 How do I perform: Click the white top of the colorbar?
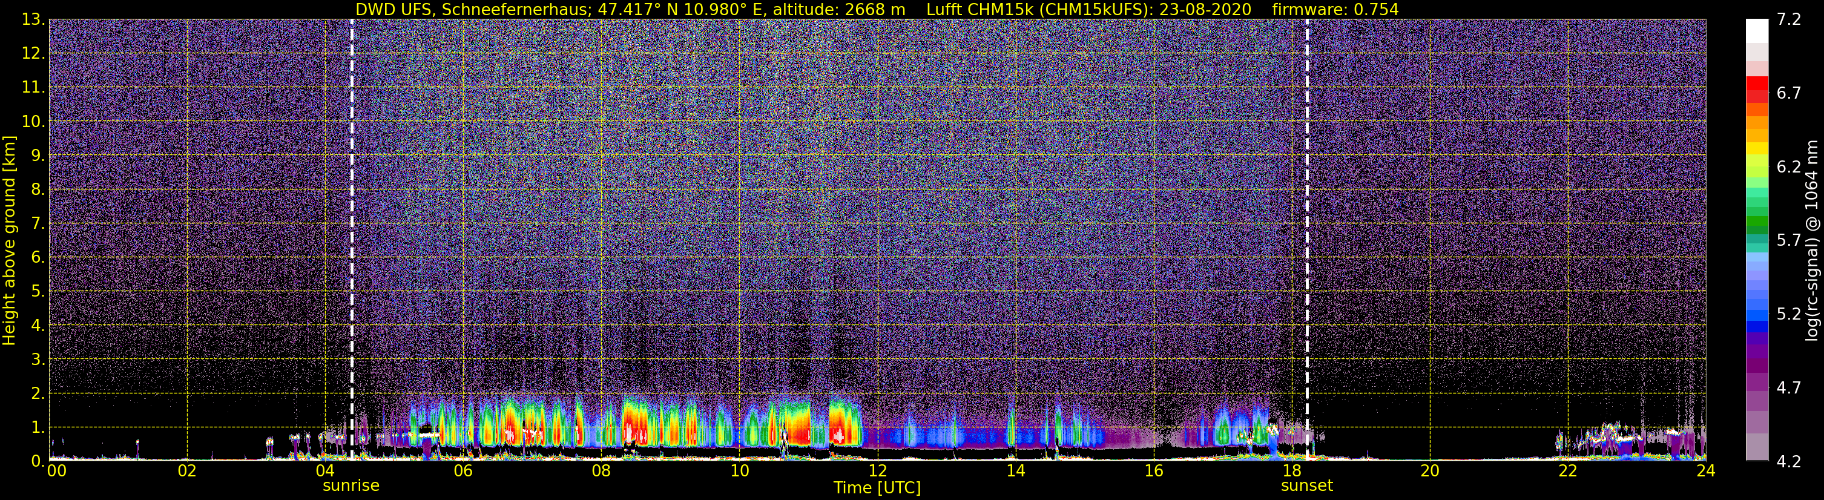(1757, 30)
